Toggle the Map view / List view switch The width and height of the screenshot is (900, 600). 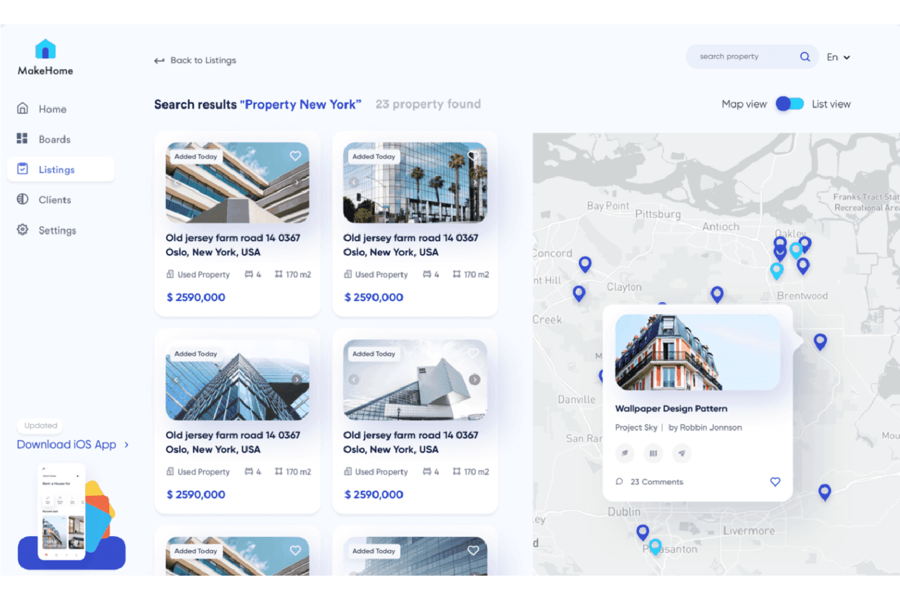[789, 104]
